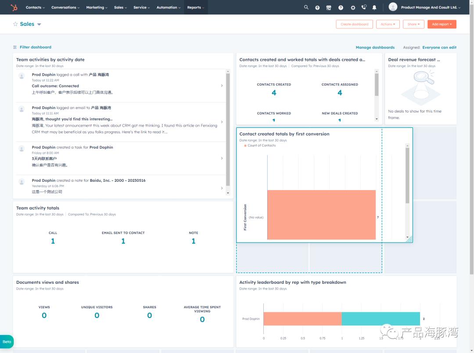474x353 pixels.
Task: Open the search magnifier icon
Action: click(x=306, y=7)
